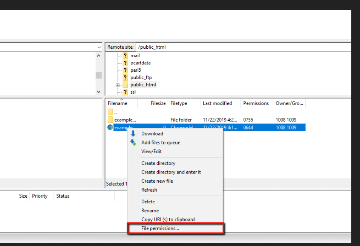
Task: Choose Create new file menu entry
Action: coord(157,181)
